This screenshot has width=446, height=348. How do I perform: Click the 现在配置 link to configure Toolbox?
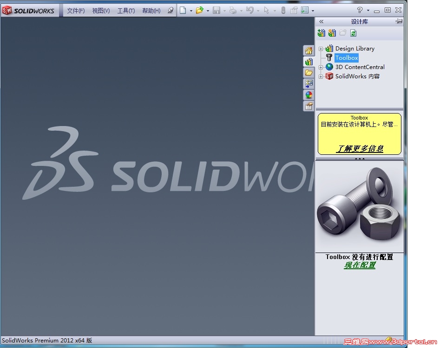pyautogui.click(x=359, y=266)
